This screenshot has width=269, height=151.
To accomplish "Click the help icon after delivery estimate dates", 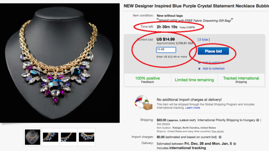I will (x=235, y=143).
